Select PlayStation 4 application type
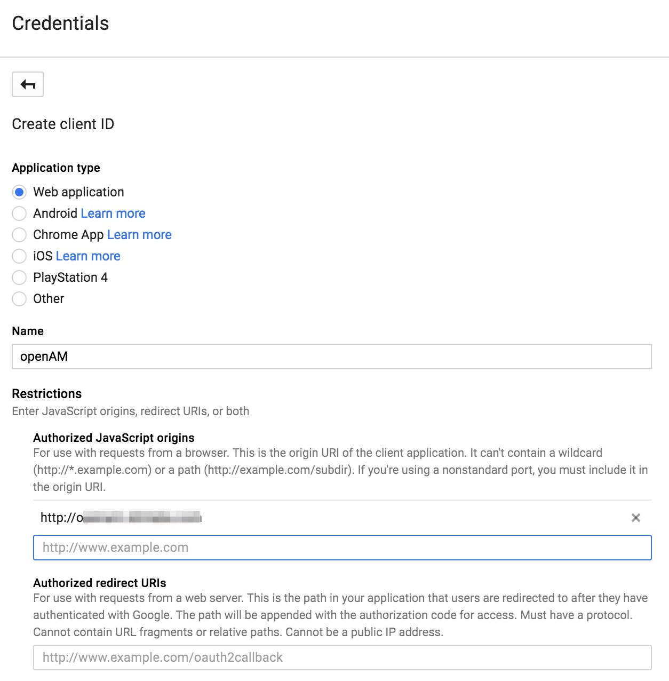The width and height of the screenshot is (669, 681). tap(19, 278)
